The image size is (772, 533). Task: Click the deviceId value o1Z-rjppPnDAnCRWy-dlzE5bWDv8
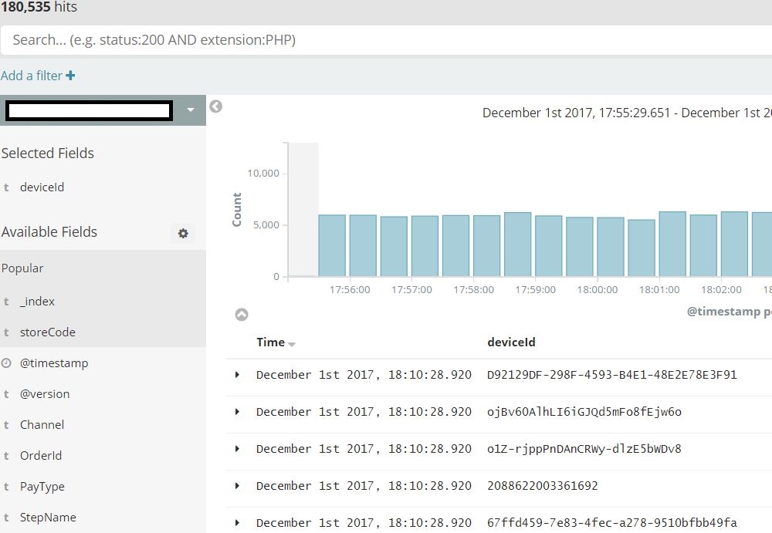coord(584,449)
